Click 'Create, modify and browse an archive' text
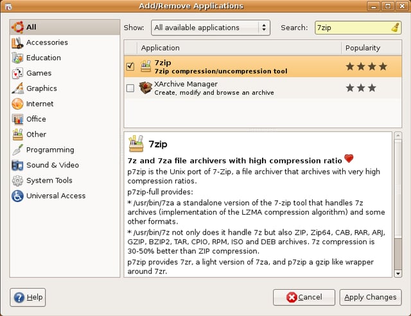 tap(214, 92)
